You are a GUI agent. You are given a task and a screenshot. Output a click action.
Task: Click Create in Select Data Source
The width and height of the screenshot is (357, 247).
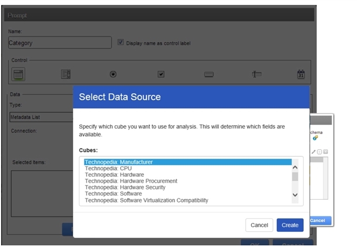click(x=290, y=225)
